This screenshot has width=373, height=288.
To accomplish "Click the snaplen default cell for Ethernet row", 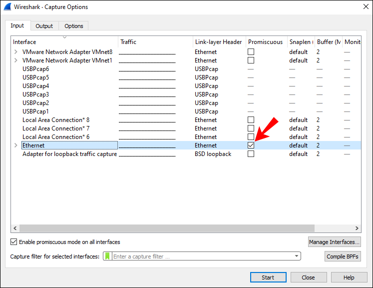I will tap(298, 145).
